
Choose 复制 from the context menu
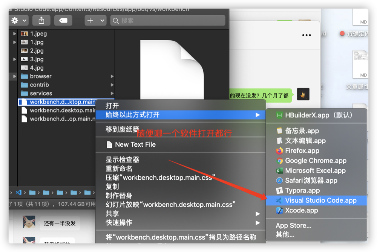(x=180, y=187)
